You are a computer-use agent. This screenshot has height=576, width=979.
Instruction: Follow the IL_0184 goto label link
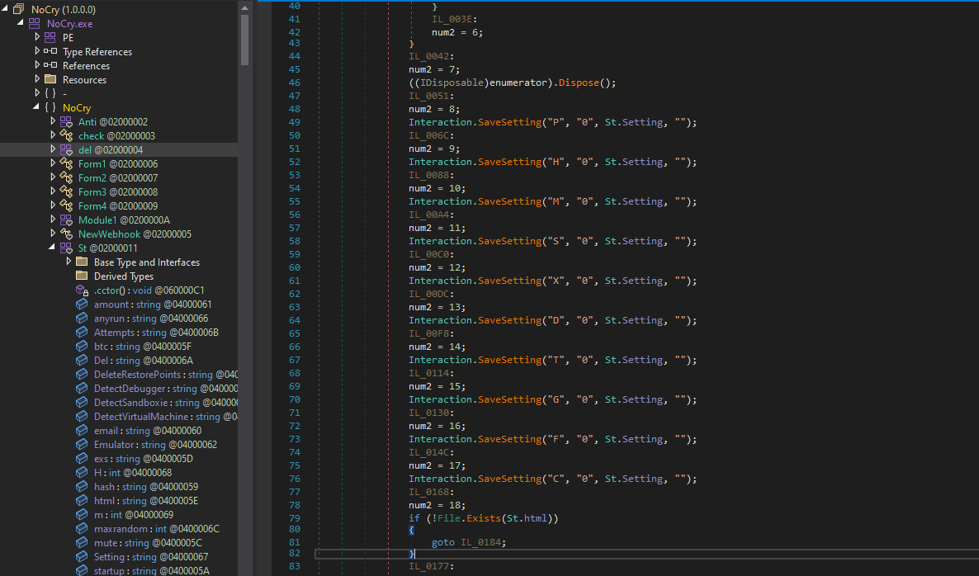tap(482, 542)
